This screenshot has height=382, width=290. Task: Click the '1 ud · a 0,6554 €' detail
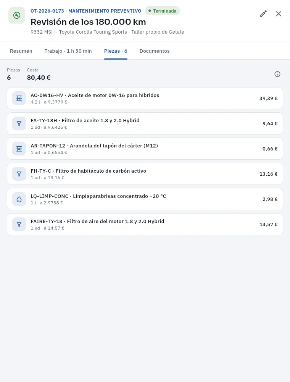tap(49, 152)
